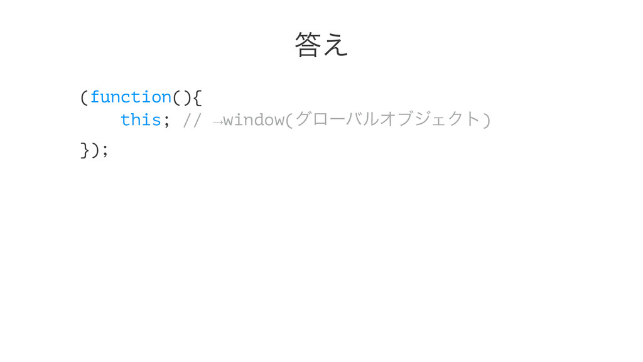643x362 pixels.
Task: Click the opening curly brace on first line
Action: 197,97
